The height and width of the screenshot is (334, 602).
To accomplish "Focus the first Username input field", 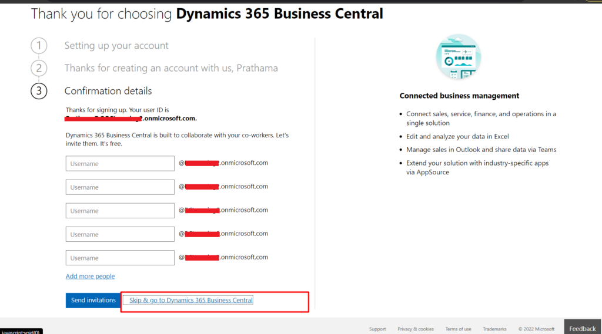I will [120, 163].
